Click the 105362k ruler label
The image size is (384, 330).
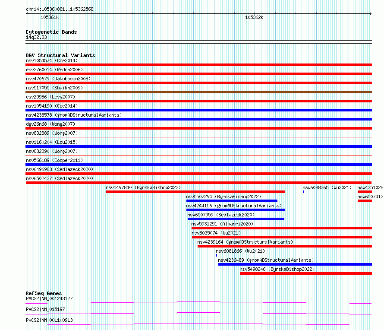coord(254,17)
